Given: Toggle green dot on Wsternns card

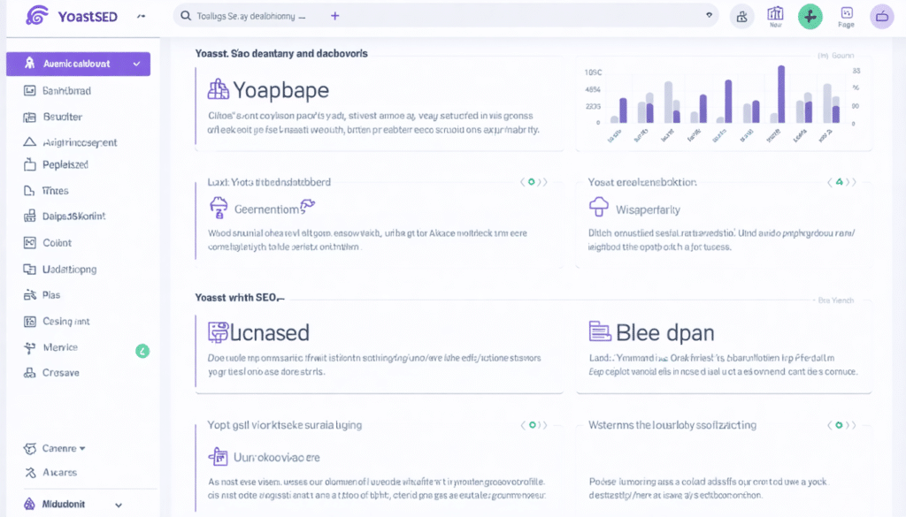Looking at the screenshot, I should click(839, 425).
